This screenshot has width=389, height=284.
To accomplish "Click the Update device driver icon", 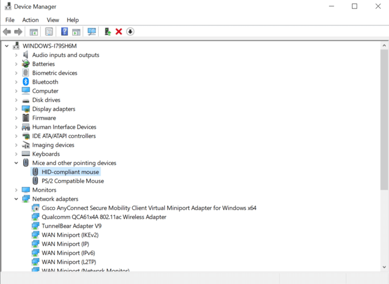I will point(107,32).
